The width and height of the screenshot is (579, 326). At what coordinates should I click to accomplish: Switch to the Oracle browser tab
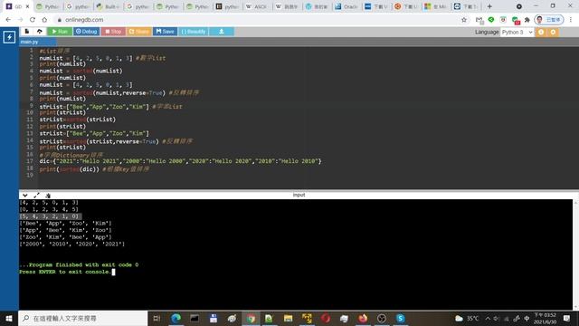click(x=346, y=6)
